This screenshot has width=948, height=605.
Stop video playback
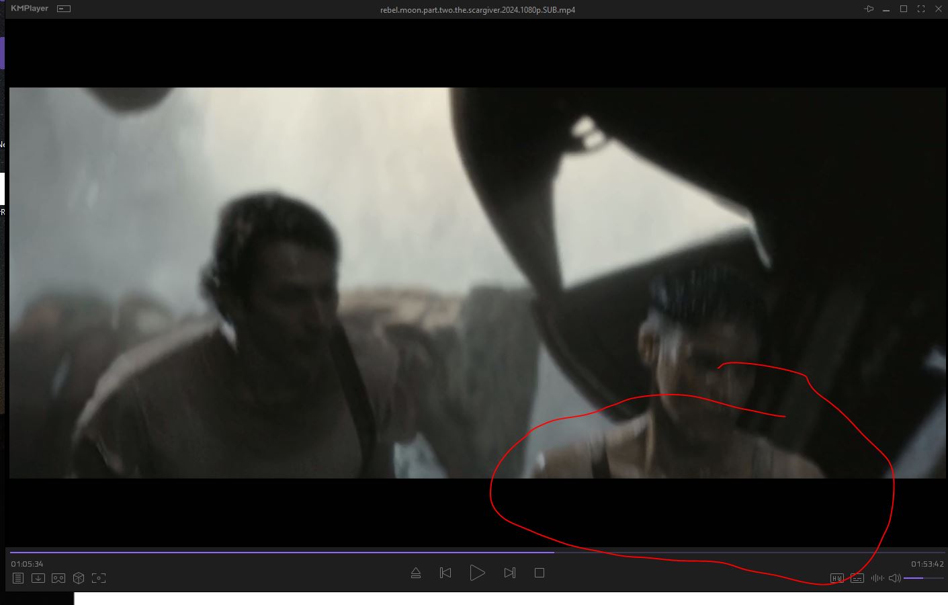pos(539,573)
